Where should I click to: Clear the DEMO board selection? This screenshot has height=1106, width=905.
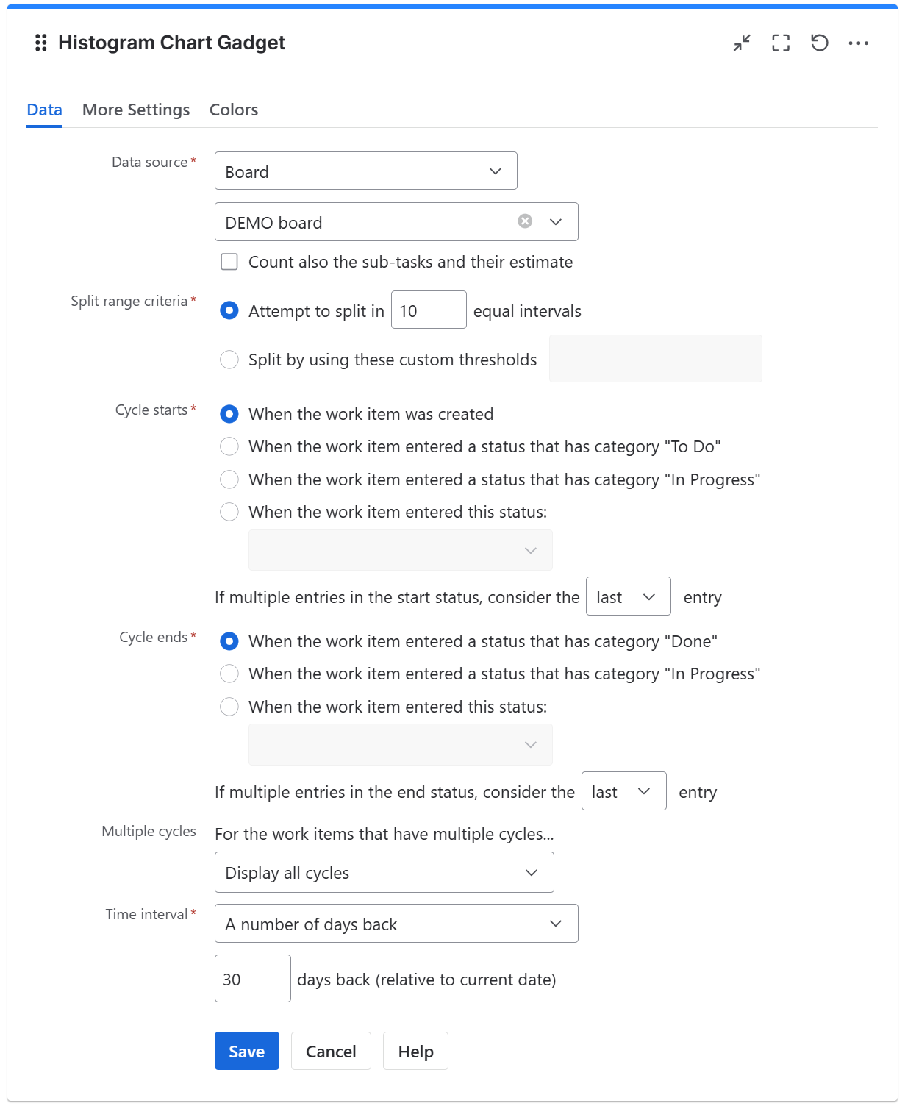(524, 221)
